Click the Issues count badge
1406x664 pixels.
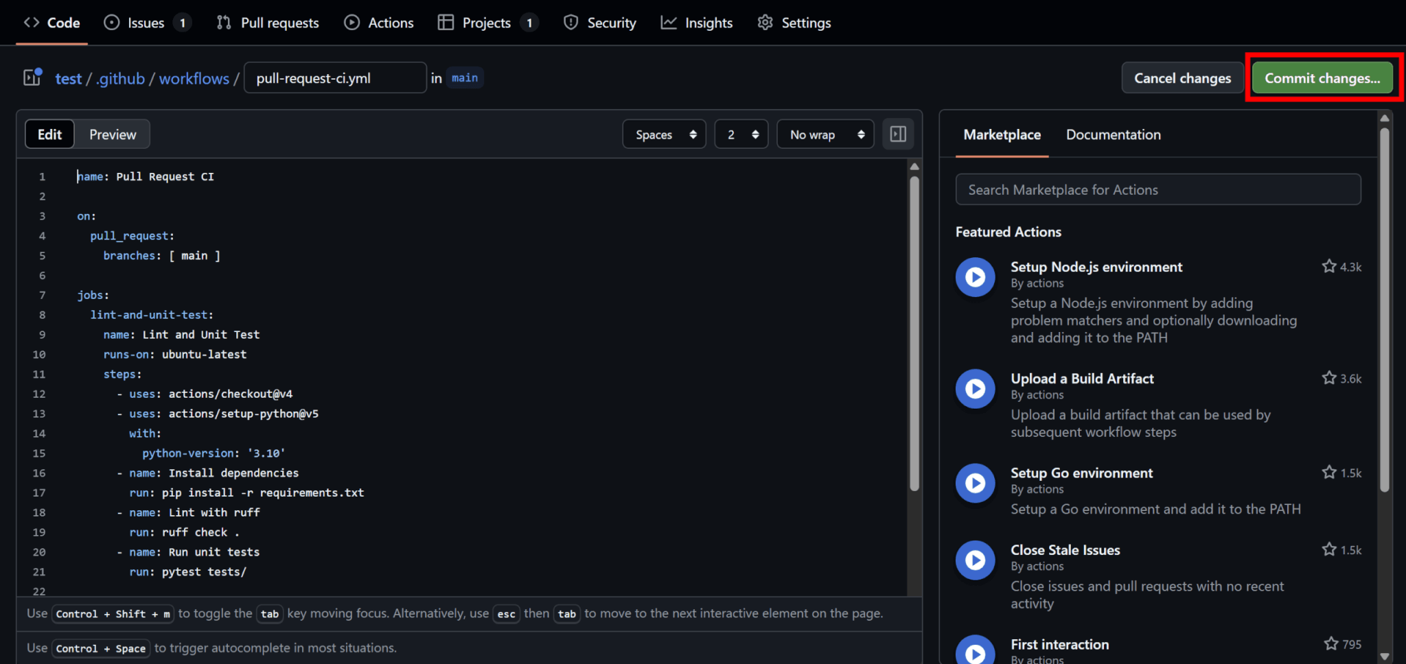(x=182, y=23)
